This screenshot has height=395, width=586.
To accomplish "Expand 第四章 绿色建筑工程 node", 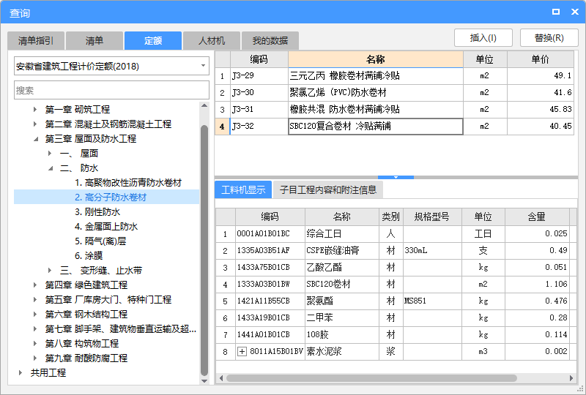I will pos(34,285).
